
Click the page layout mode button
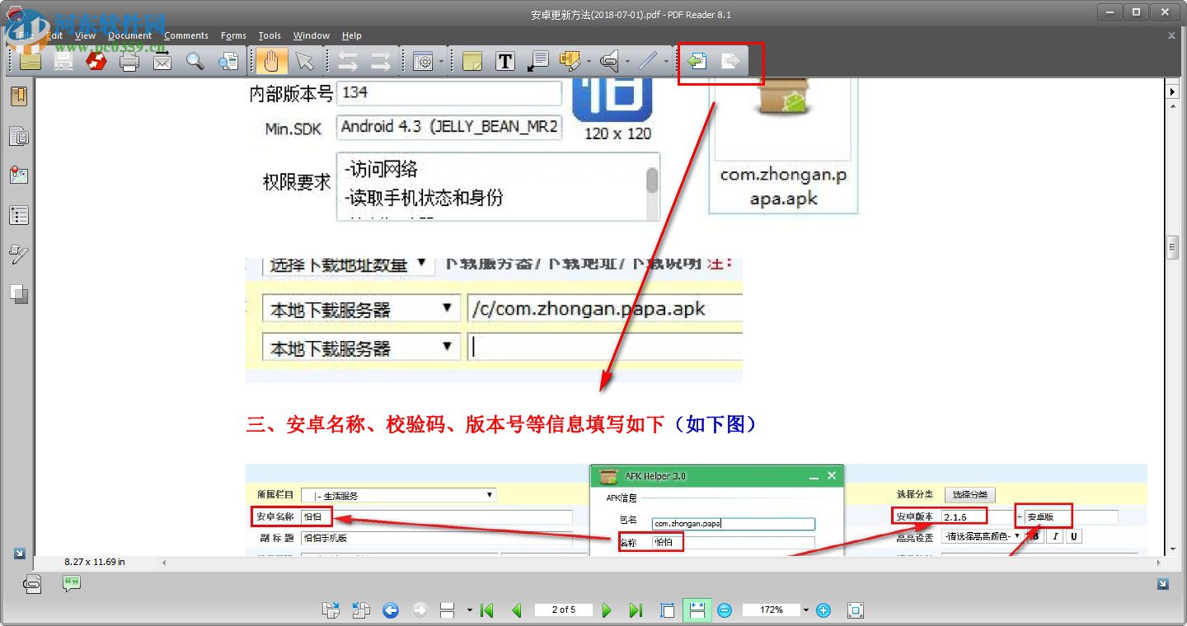(x=448, y=610)
